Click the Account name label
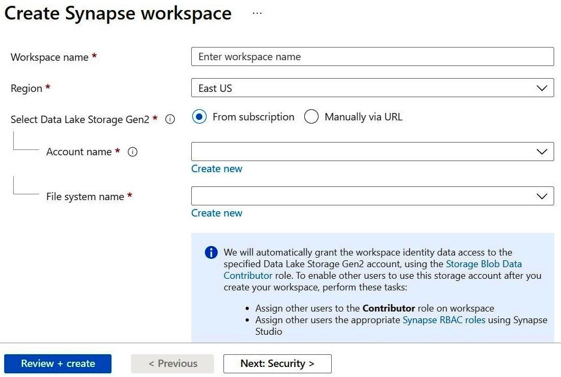This screenshot has height=377, width=561. [79, 152]
